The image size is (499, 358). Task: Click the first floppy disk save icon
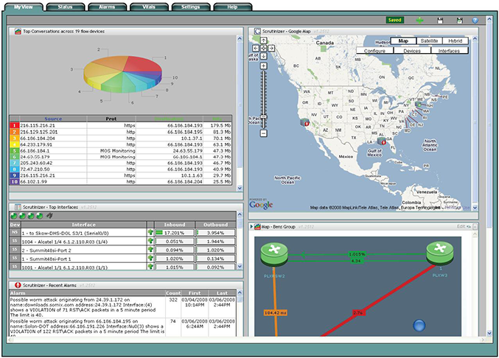[x=440, y=21]
